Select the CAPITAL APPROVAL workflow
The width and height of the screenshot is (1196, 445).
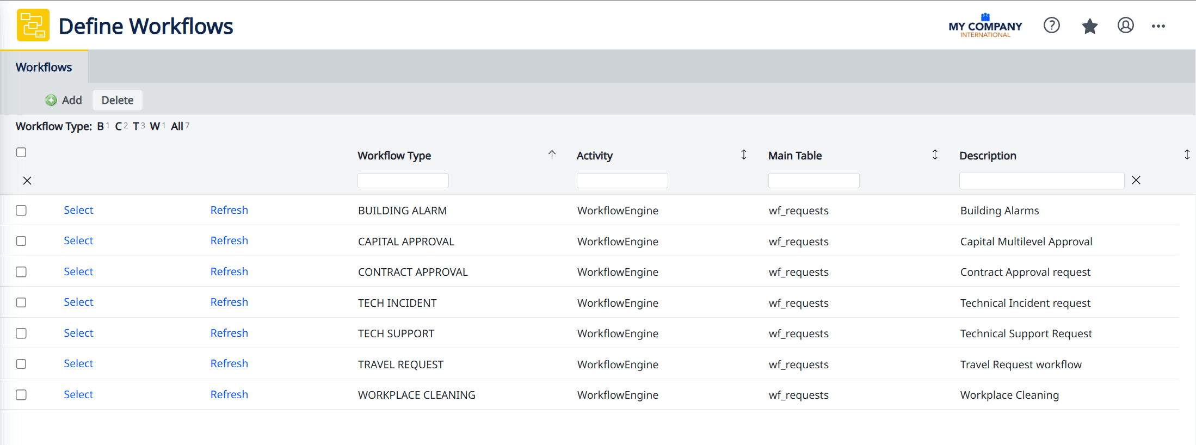tap(78, 240)
